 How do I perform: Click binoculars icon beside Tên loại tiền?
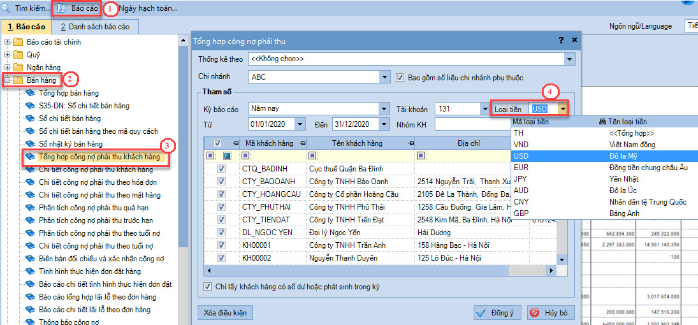pos(604,122)
